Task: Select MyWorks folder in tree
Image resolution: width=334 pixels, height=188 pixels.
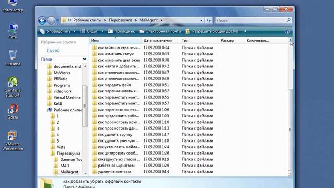Action: [x=59, y=73]
